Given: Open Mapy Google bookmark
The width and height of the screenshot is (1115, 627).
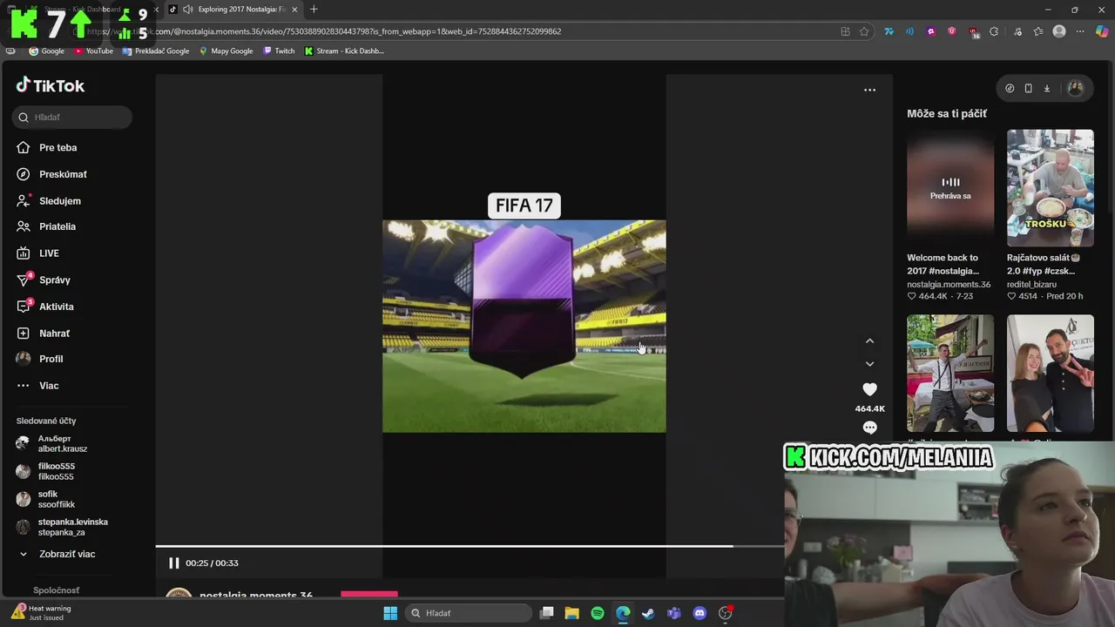Looking at the screenshot, I should point(226,51).
